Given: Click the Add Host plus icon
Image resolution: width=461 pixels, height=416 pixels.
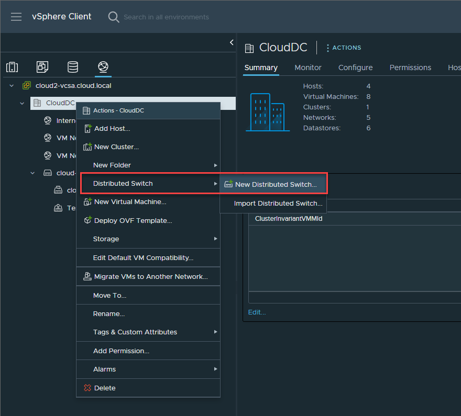Looking at the screenshot, I should (87, 128).
